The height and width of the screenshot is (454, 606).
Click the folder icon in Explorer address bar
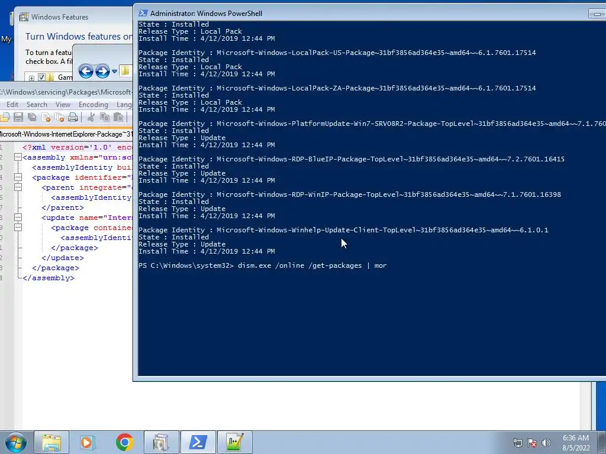(x=125, y=71)
